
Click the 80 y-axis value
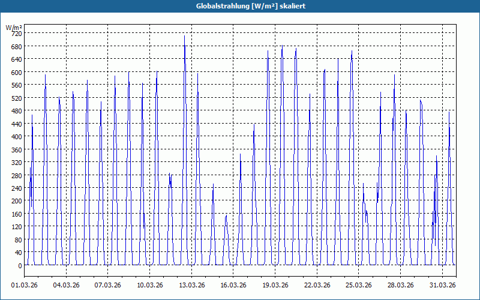point(18,239)
